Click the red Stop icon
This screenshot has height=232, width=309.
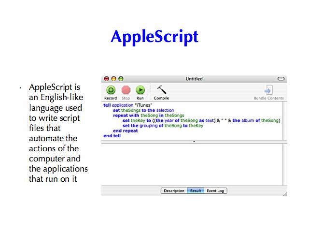coord(126,90)
